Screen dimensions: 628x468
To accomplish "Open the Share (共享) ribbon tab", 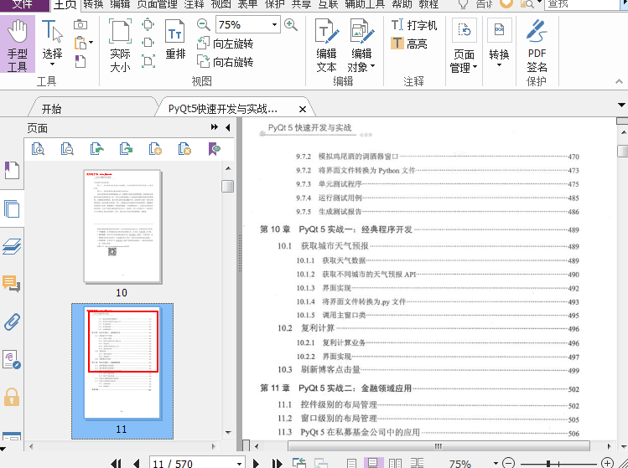I will (301, 4).
